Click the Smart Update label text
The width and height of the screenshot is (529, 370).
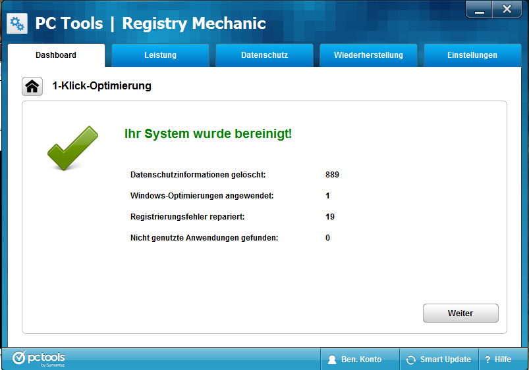click(x=445, y=359)
